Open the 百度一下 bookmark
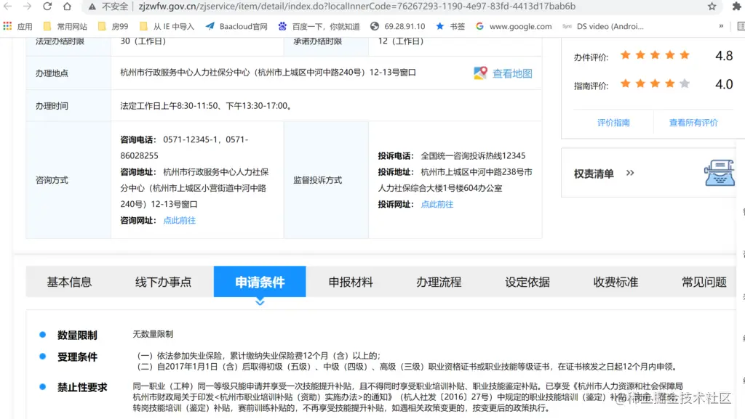745x419 pixels. (319, 26)
